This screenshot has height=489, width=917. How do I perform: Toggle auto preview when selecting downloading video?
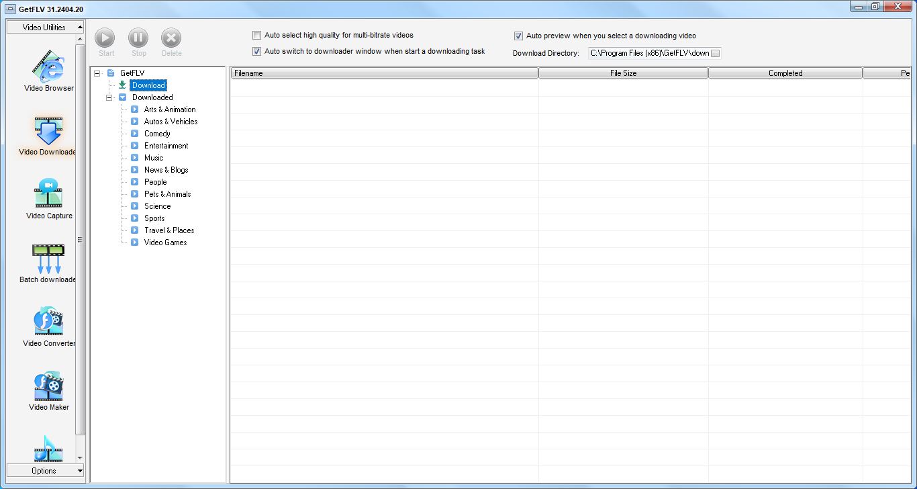click(x=518, y=36)
